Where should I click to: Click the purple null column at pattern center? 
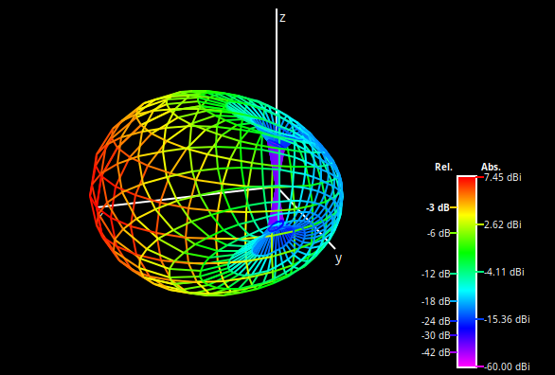tap(277, 184)
